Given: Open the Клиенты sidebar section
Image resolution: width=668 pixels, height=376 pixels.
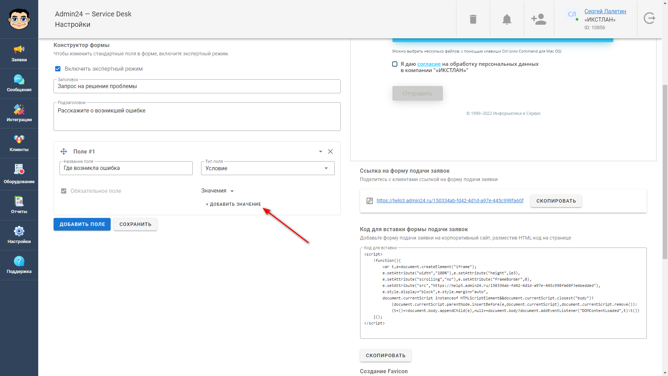Looking at the screenshot, I should tap(19, 143).
